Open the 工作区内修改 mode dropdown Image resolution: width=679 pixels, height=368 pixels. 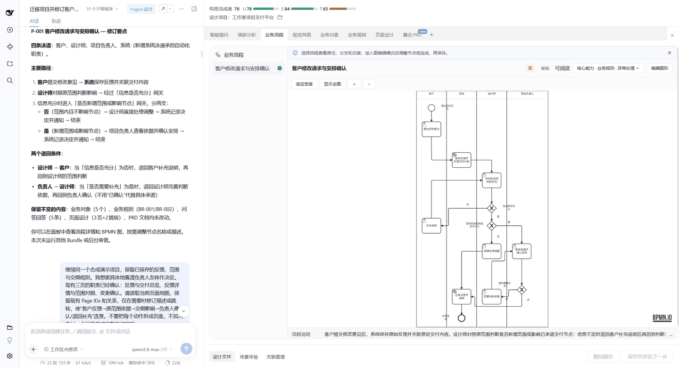(64, 349)
